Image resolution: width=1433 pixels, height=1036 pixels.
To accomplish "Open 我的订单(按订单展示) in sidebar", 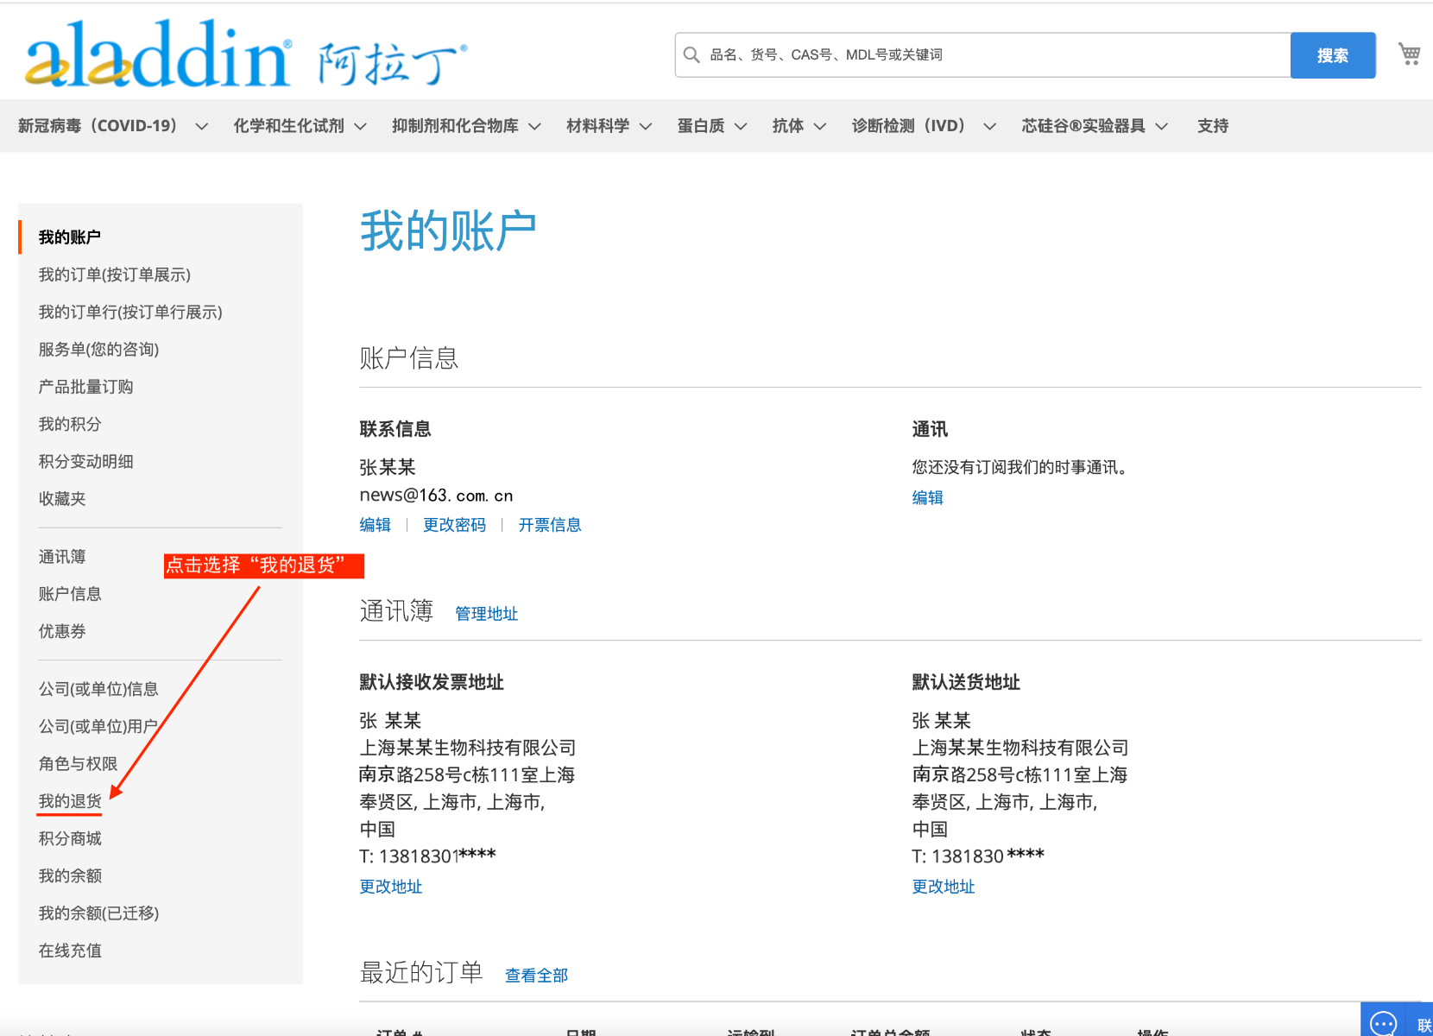I will pos(114,275).
